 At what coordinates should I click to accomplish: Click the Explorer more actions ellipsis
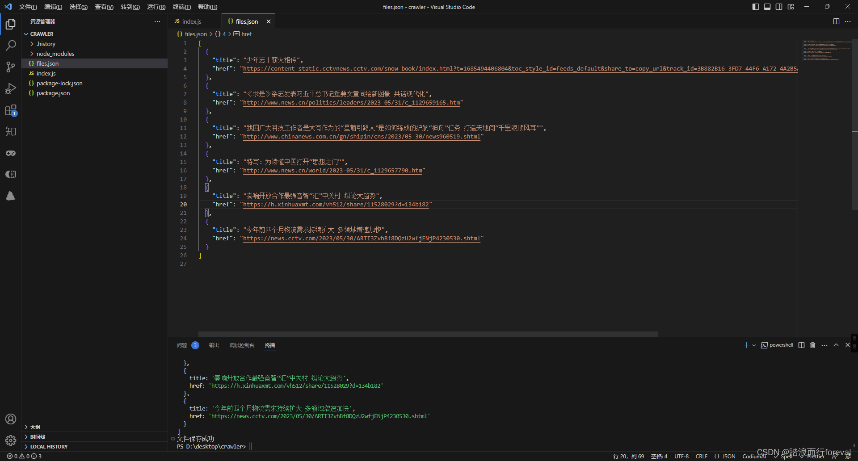point(157,21)
